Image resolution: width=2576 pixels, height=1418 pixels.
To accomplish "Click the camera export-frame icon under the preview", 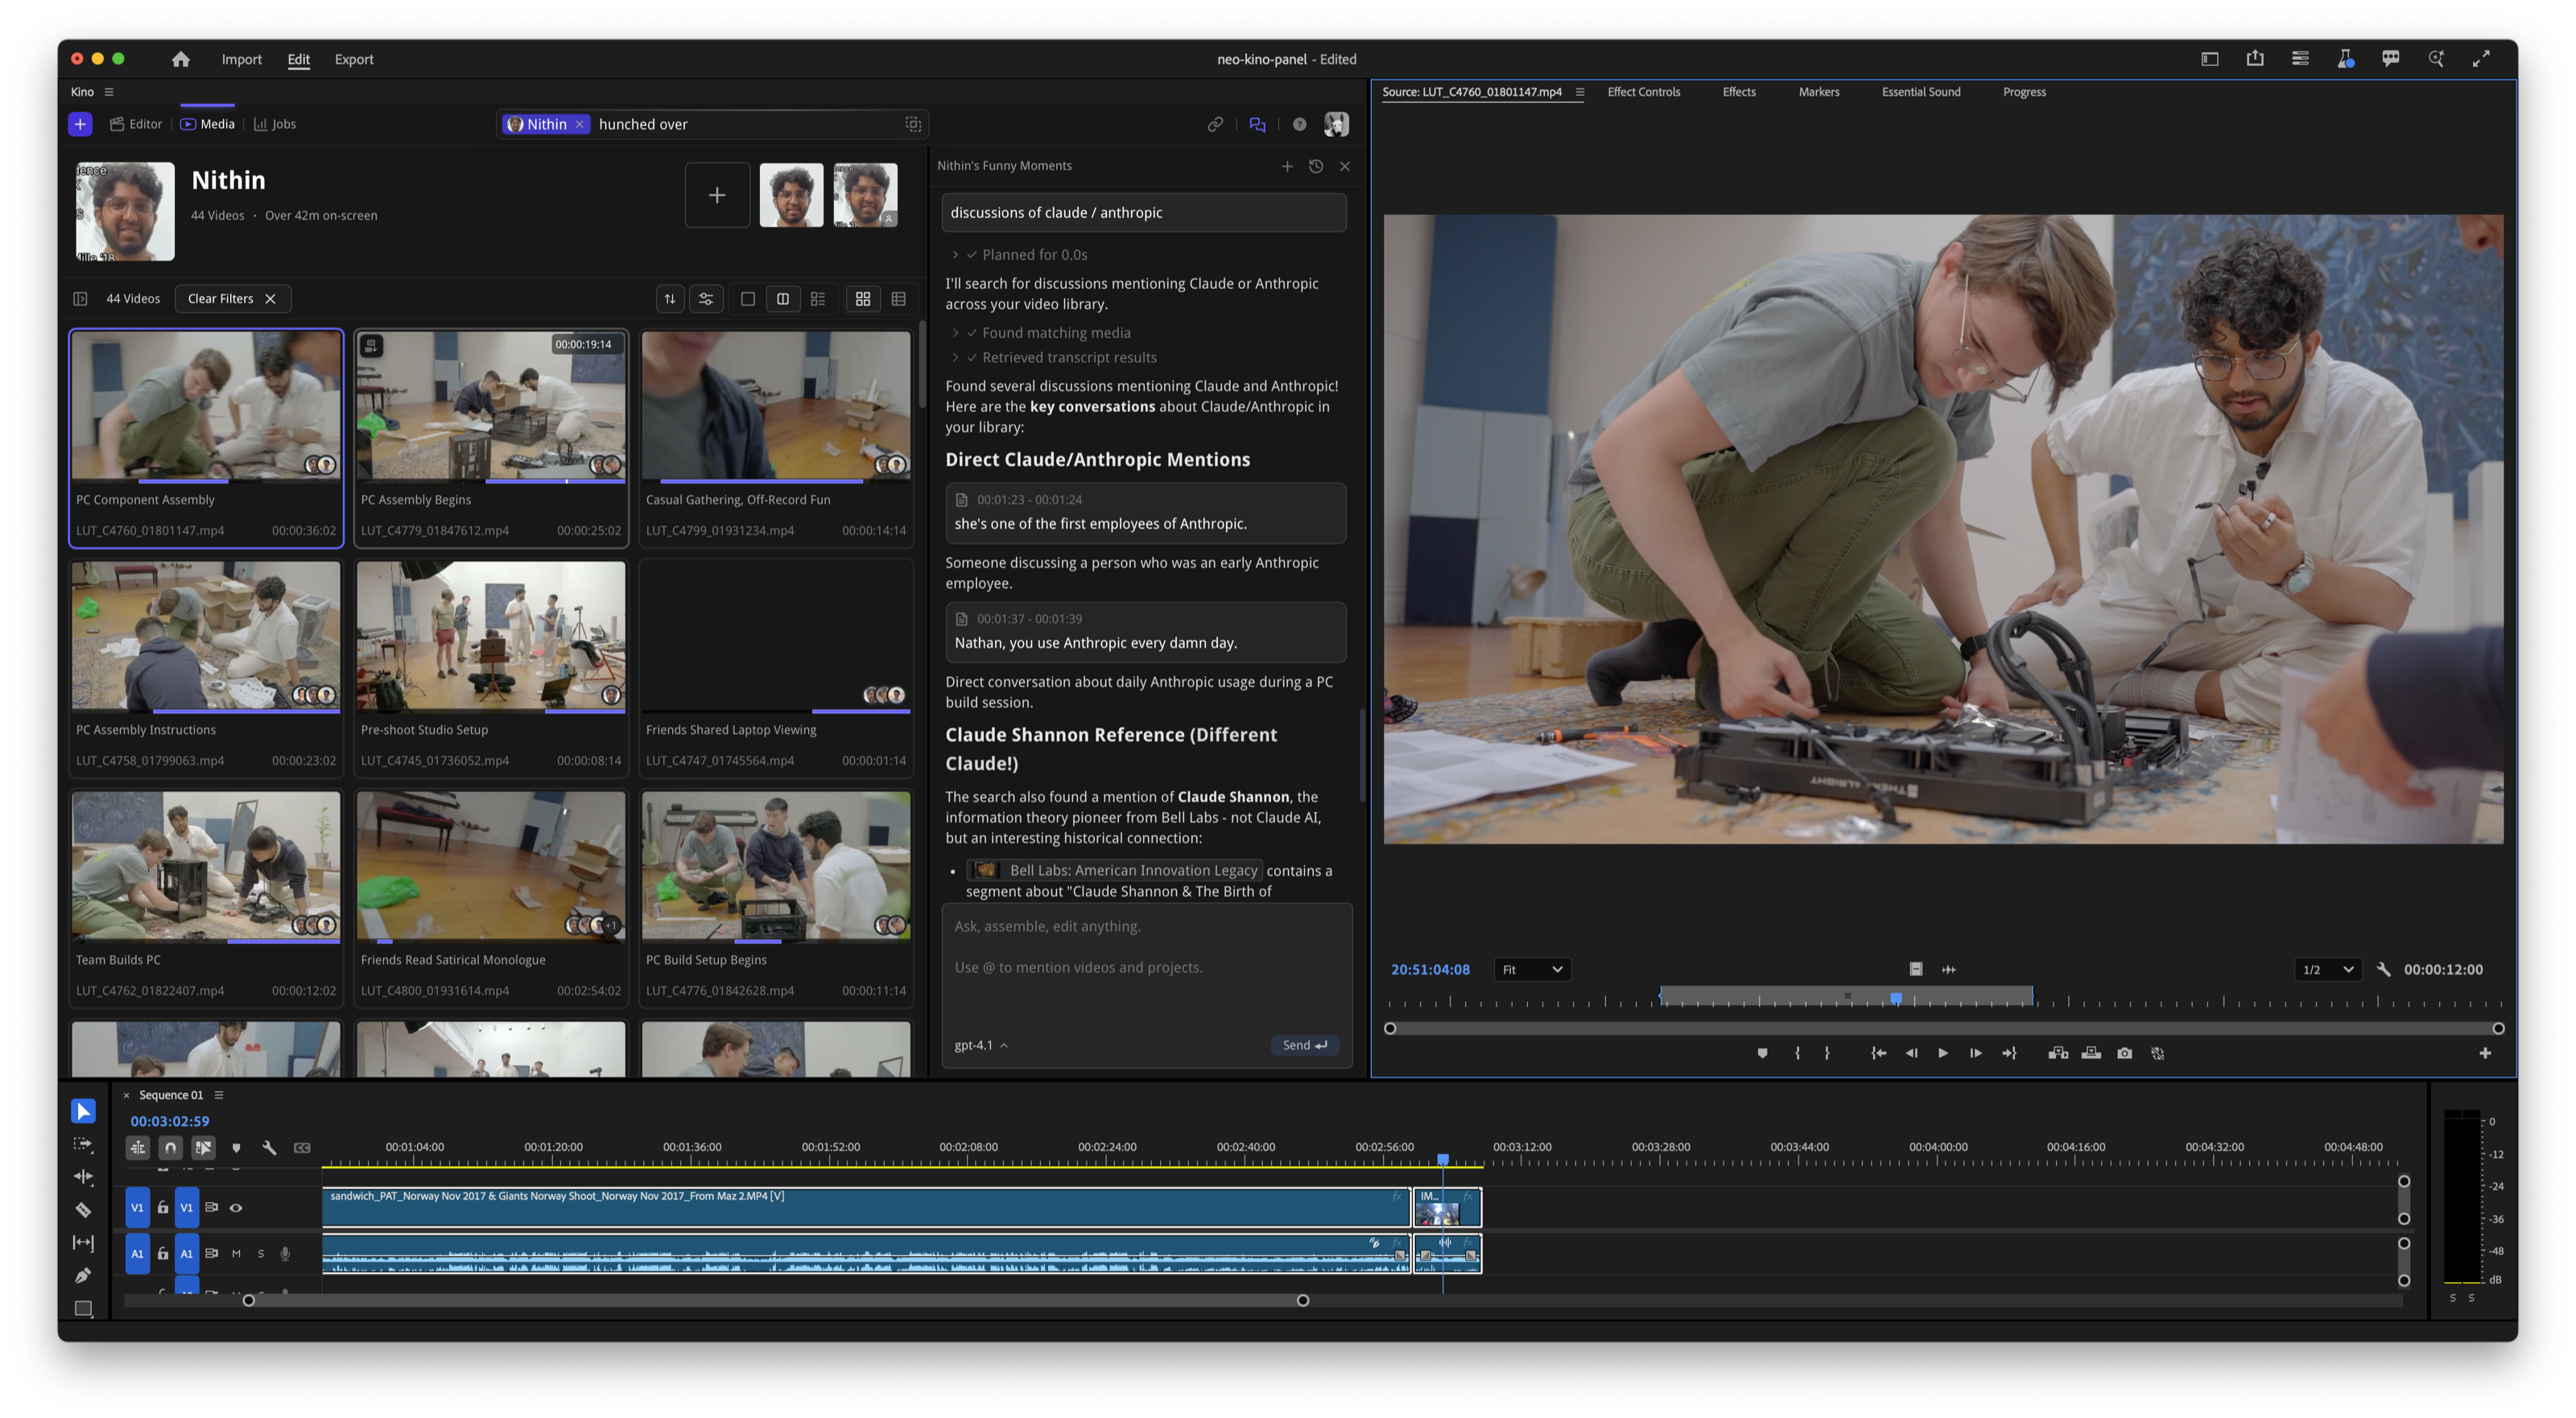I will click(x=2125, y=1053).
